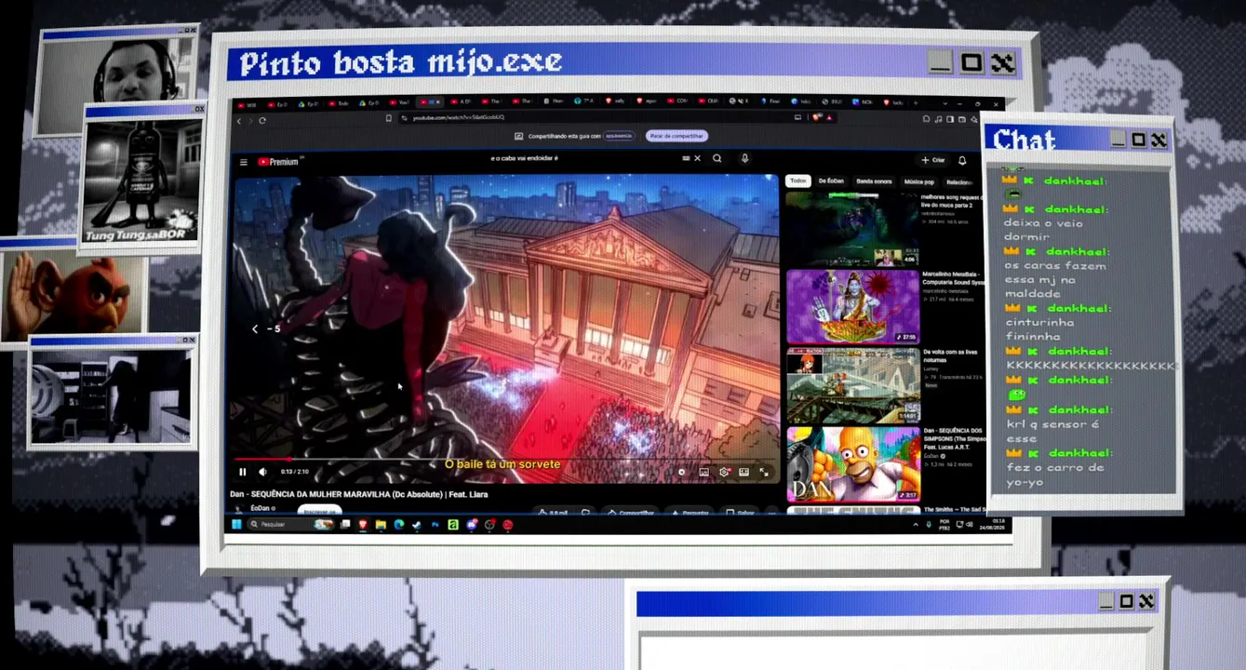Click the Pesquisar taskbar search box
This screenshot has width=1246, height=670.
[291, 525]
